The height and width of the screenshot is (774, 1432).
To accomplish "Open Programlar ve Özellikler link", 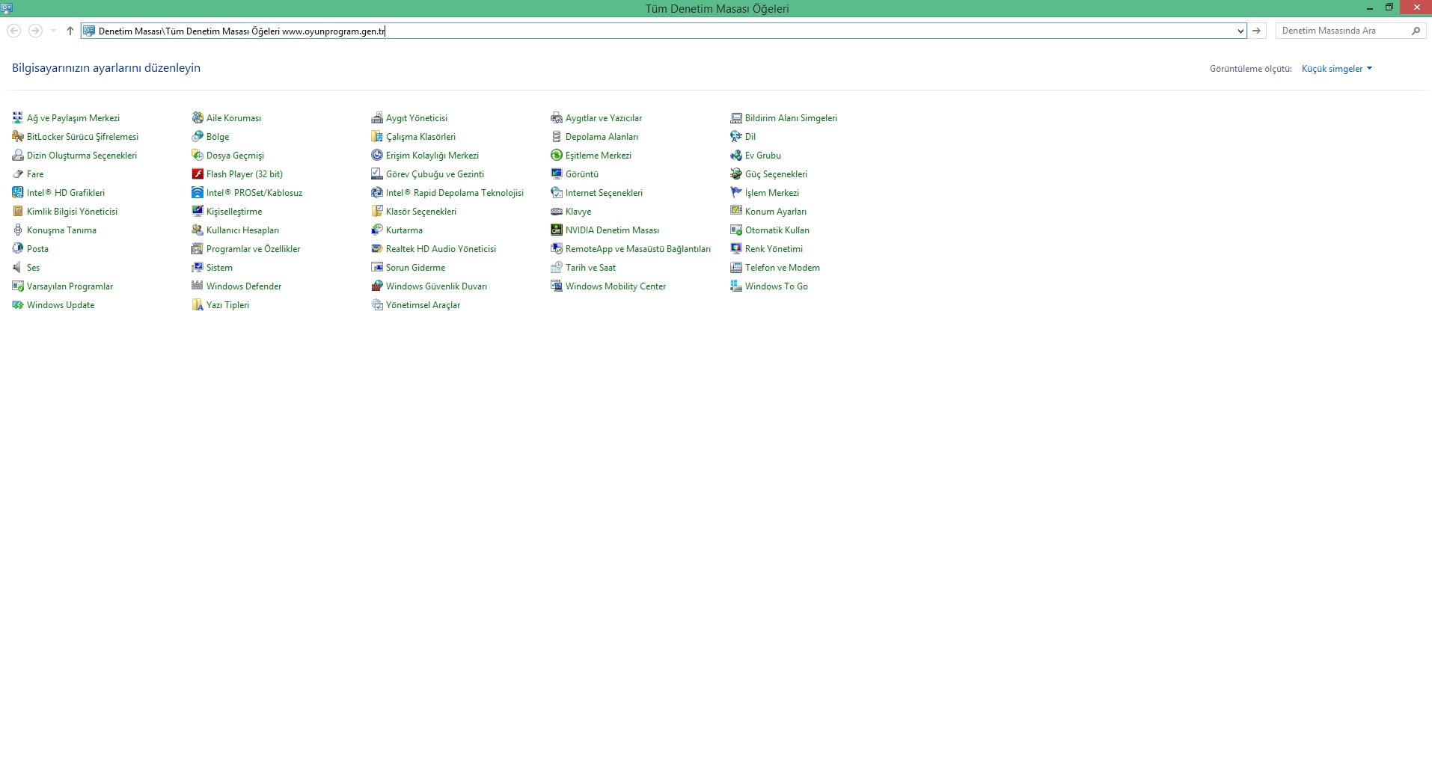I will click(x=253, y=249).
